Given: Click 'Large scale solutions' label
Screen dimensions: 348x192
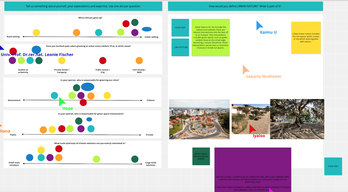Looking at the screenshot, I should tap(151, 164).
